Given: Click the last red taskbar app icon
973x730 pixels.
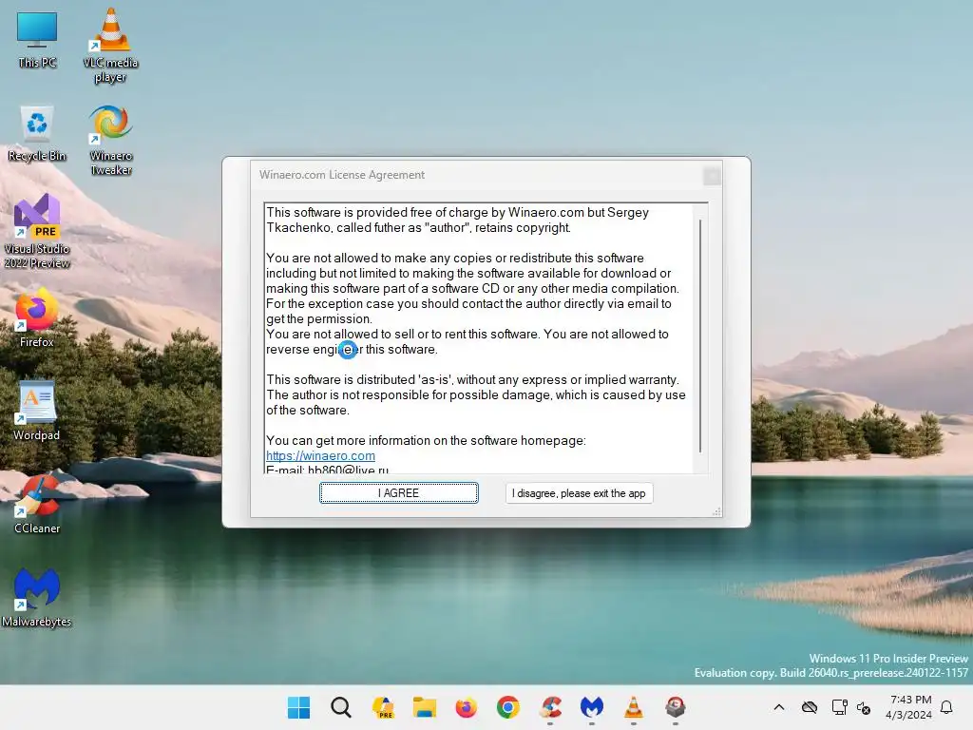Looking at the screenshot, I should pos(676,707).
